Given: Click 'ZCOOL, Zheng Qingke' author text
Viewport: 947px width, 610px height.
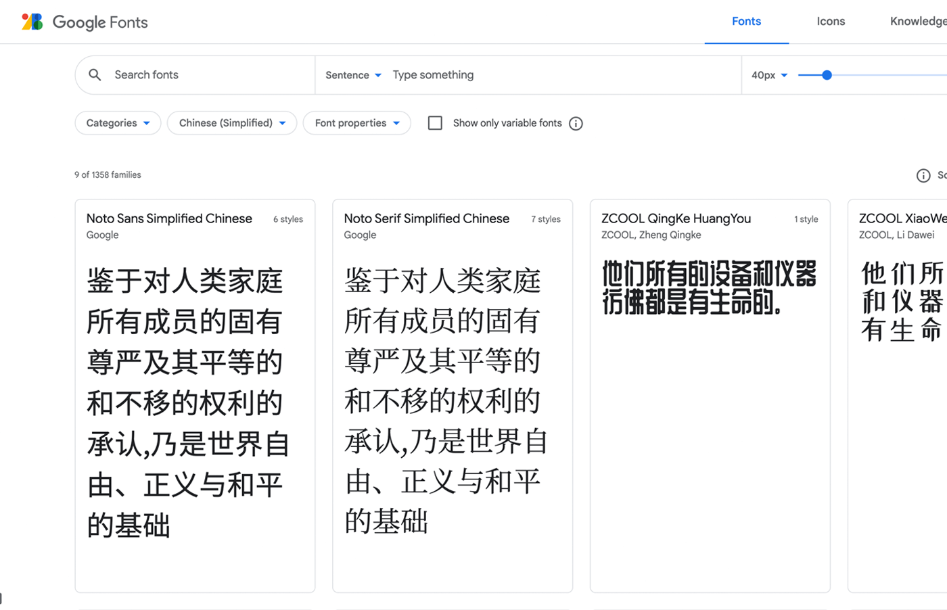Looking at the screenshot, I should point(651,235).
